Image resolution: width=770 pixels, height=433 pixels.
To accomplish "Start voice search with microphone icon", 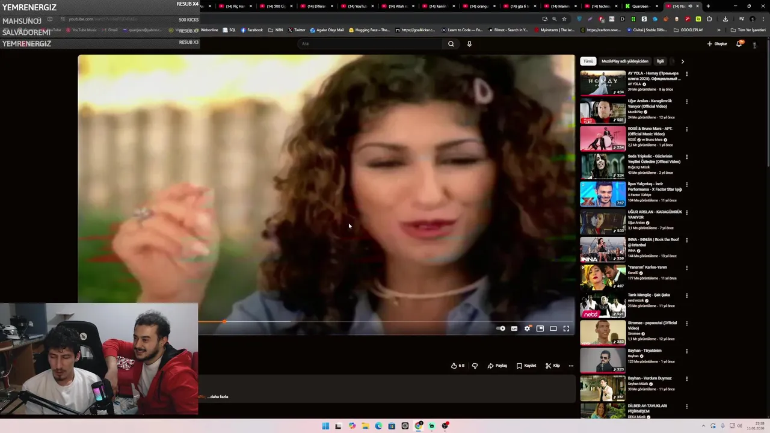I will [469, 43].
